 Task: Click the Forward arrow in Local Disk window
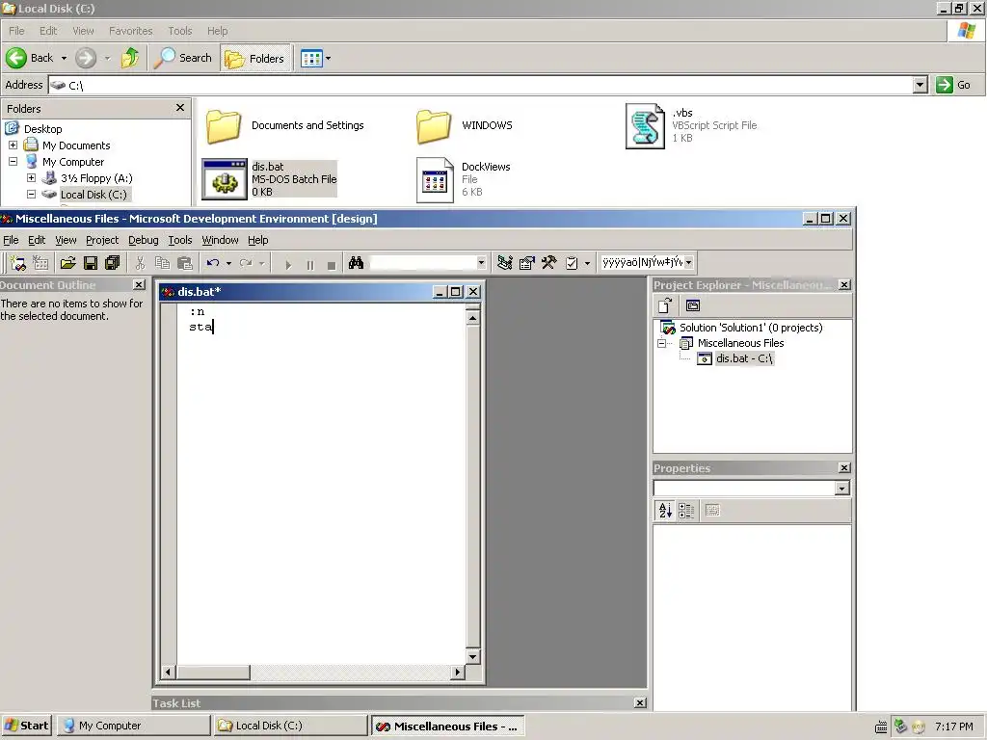[x=86, y=58]
